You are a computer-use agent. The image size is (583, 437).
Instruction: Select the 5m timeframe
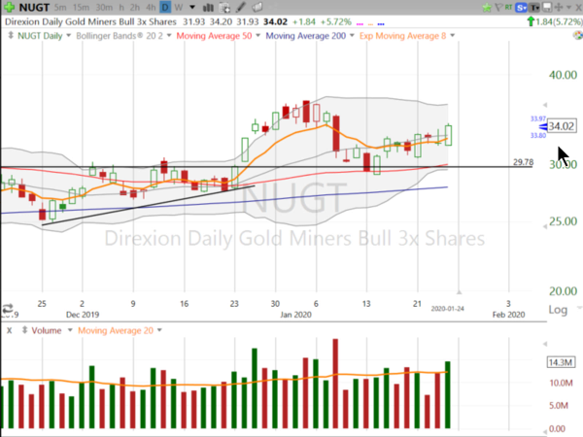tap(60, 8)
